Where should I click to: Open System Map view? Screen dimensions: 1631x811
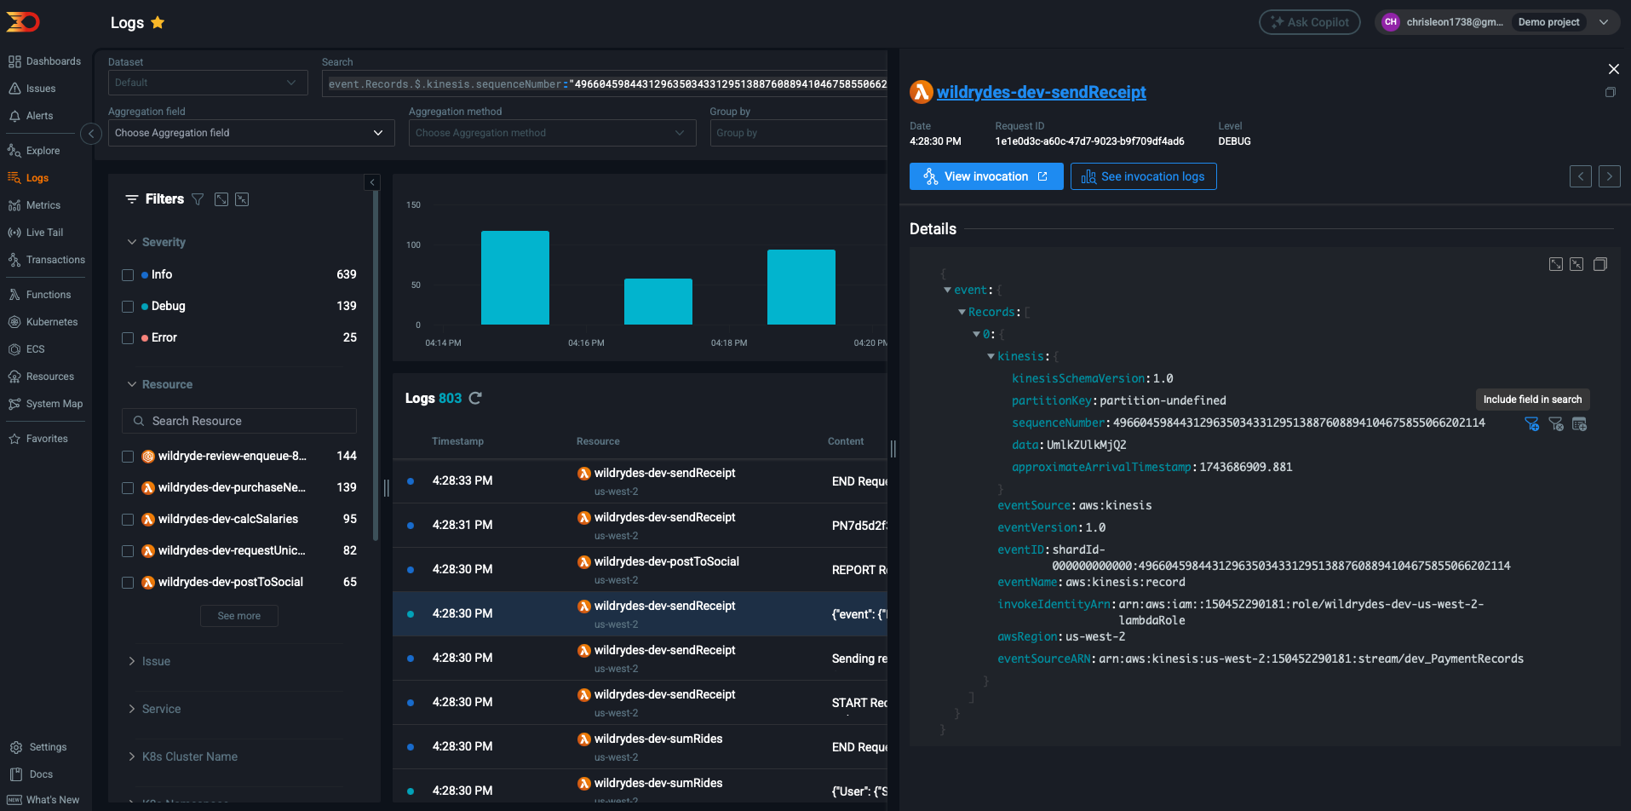click(x=45, y=404)
